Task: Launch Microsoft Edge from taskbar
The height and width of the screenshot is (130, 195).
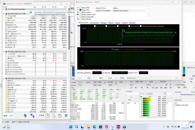Action: pyautogui.click(x=94, y=127)
